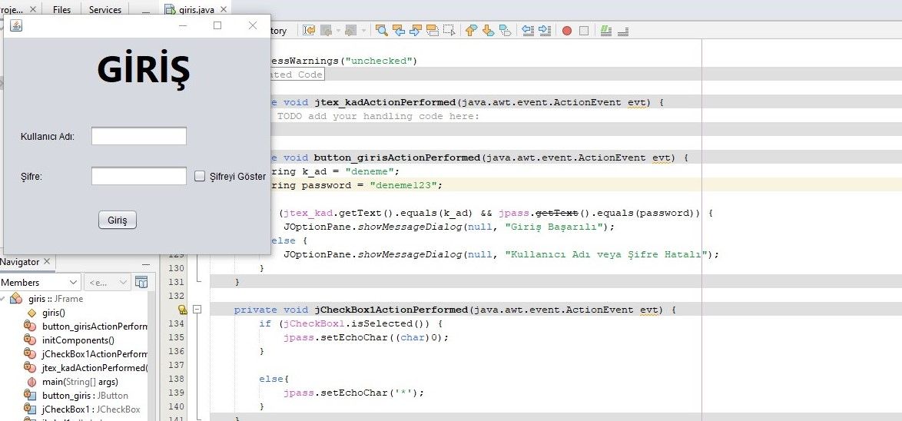
Task: Open disabled back-navigation dropdown arrow
Action: click(338, 31)
